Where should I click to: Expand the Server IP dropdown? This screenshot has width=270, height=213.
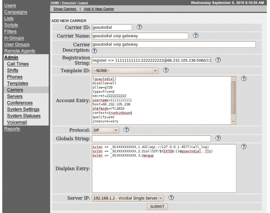tap(128, 198)
